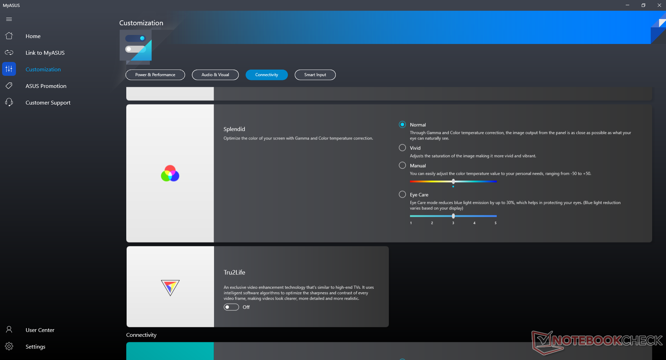Open Settings page
Screen dimensions: 666x360
(x=35, y=347)
